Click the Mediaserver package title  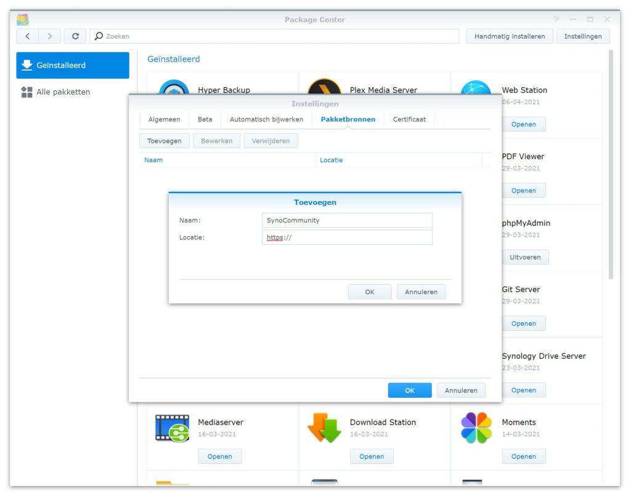pos(221,423)
